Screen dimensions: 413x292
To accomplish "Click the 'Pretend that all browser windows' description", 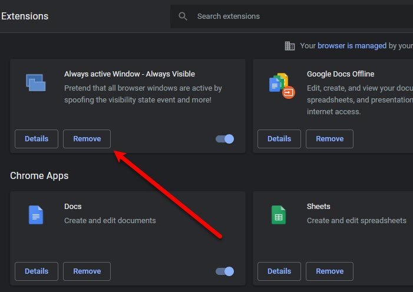I will 143,94.
